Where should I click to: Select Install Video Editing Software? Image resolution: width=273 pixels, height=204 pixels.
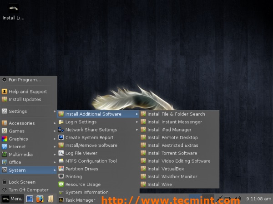click(179, 161)
